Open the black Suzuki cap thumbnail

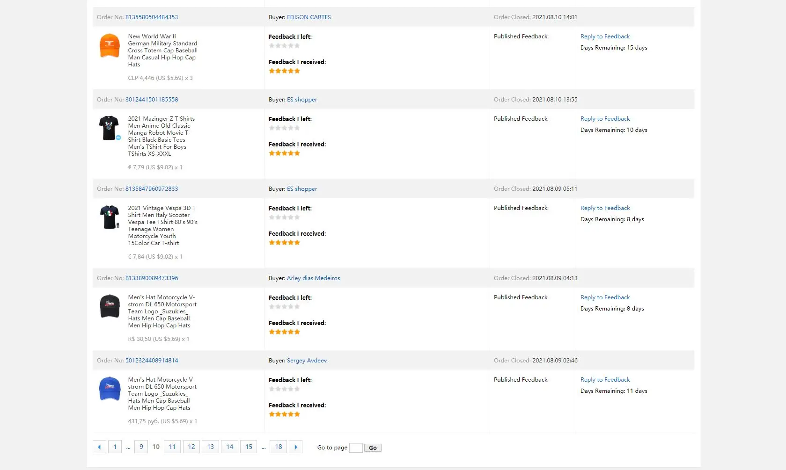(x=110, y=306)
